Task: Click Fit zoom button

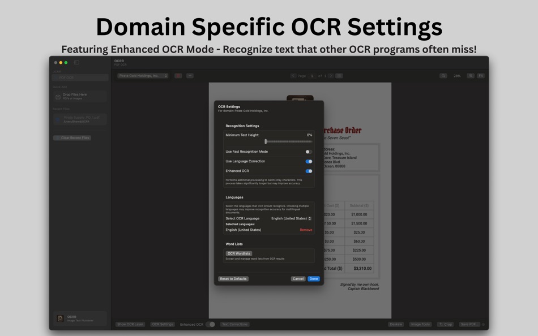Action: [x=481, y=76]
